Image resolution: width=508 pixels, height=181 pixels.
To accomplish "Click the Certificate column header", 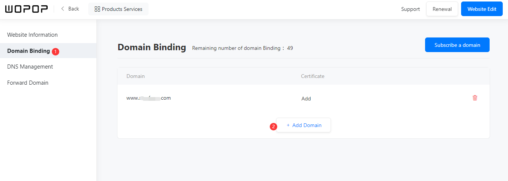I will [313, 76].
